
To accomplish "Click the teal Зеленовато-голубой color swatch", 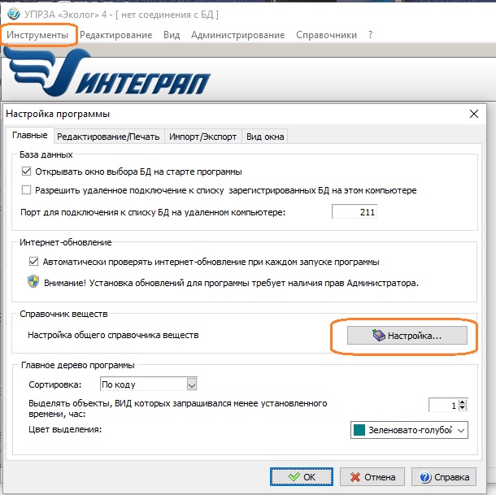I will [x=359, y=429].
